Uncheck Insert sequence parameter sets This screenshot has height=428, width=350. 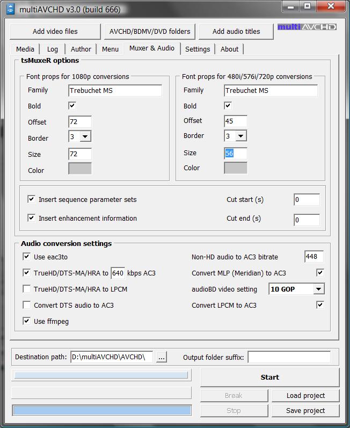[31, 199]
